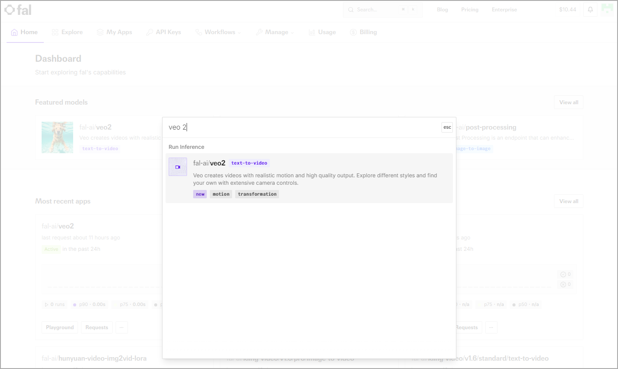Open the notifications bell icon

point(590,10)
